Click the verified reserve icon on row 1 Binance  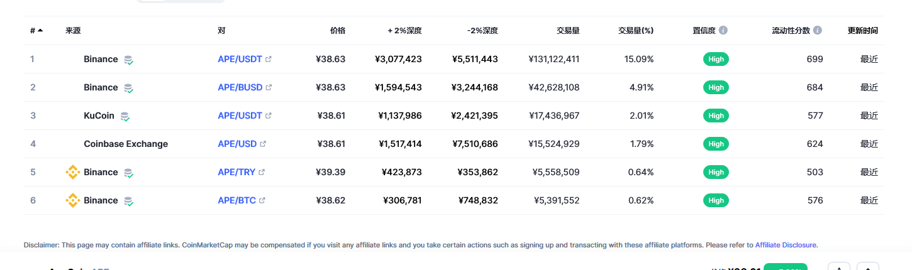pos(128,60)
